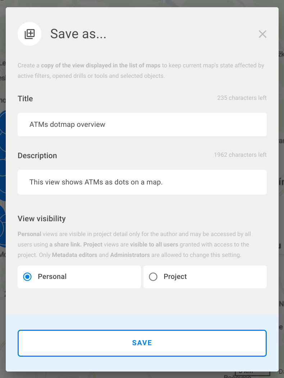Click the SAVE button
284x378 pixels.
(142, 343)
